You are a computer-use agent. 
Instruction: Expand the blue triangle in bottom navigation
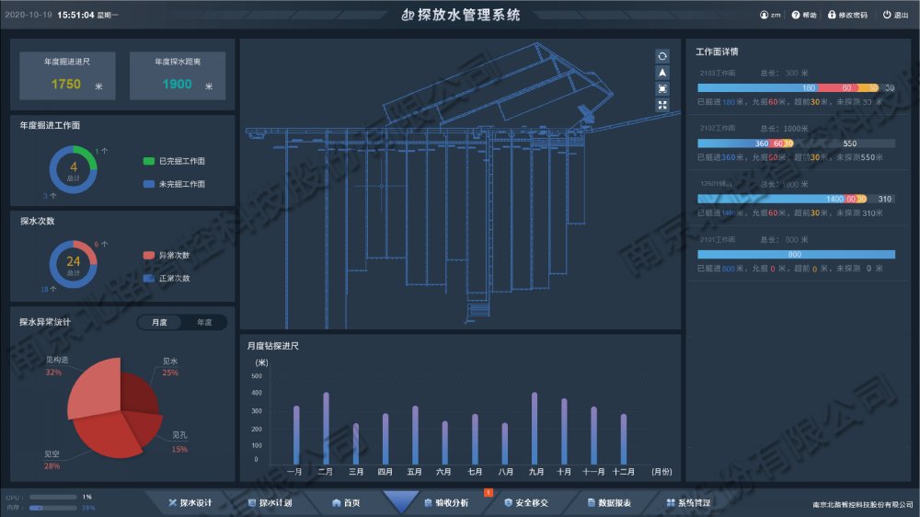click(400, 501)
